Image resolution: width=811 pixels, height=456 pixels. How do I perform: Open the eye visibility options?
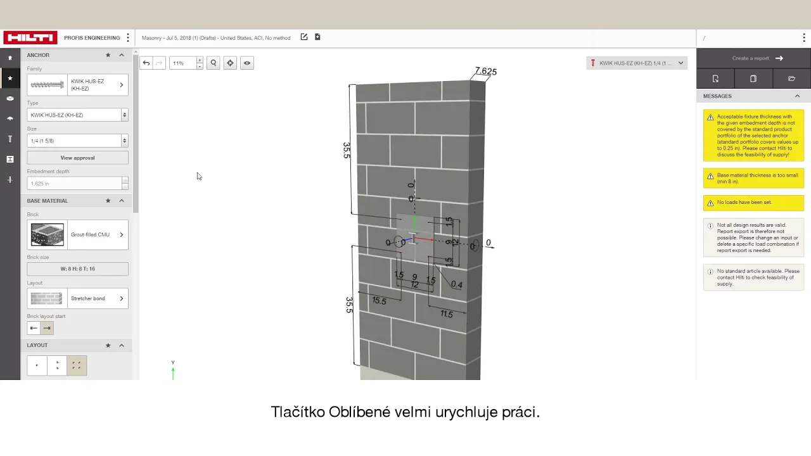click(x=247, y=63)
